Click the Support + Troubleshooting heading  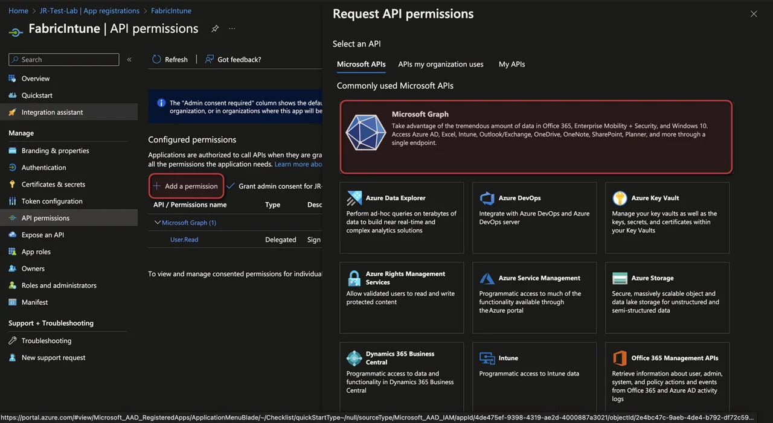(x=51, y=323)
